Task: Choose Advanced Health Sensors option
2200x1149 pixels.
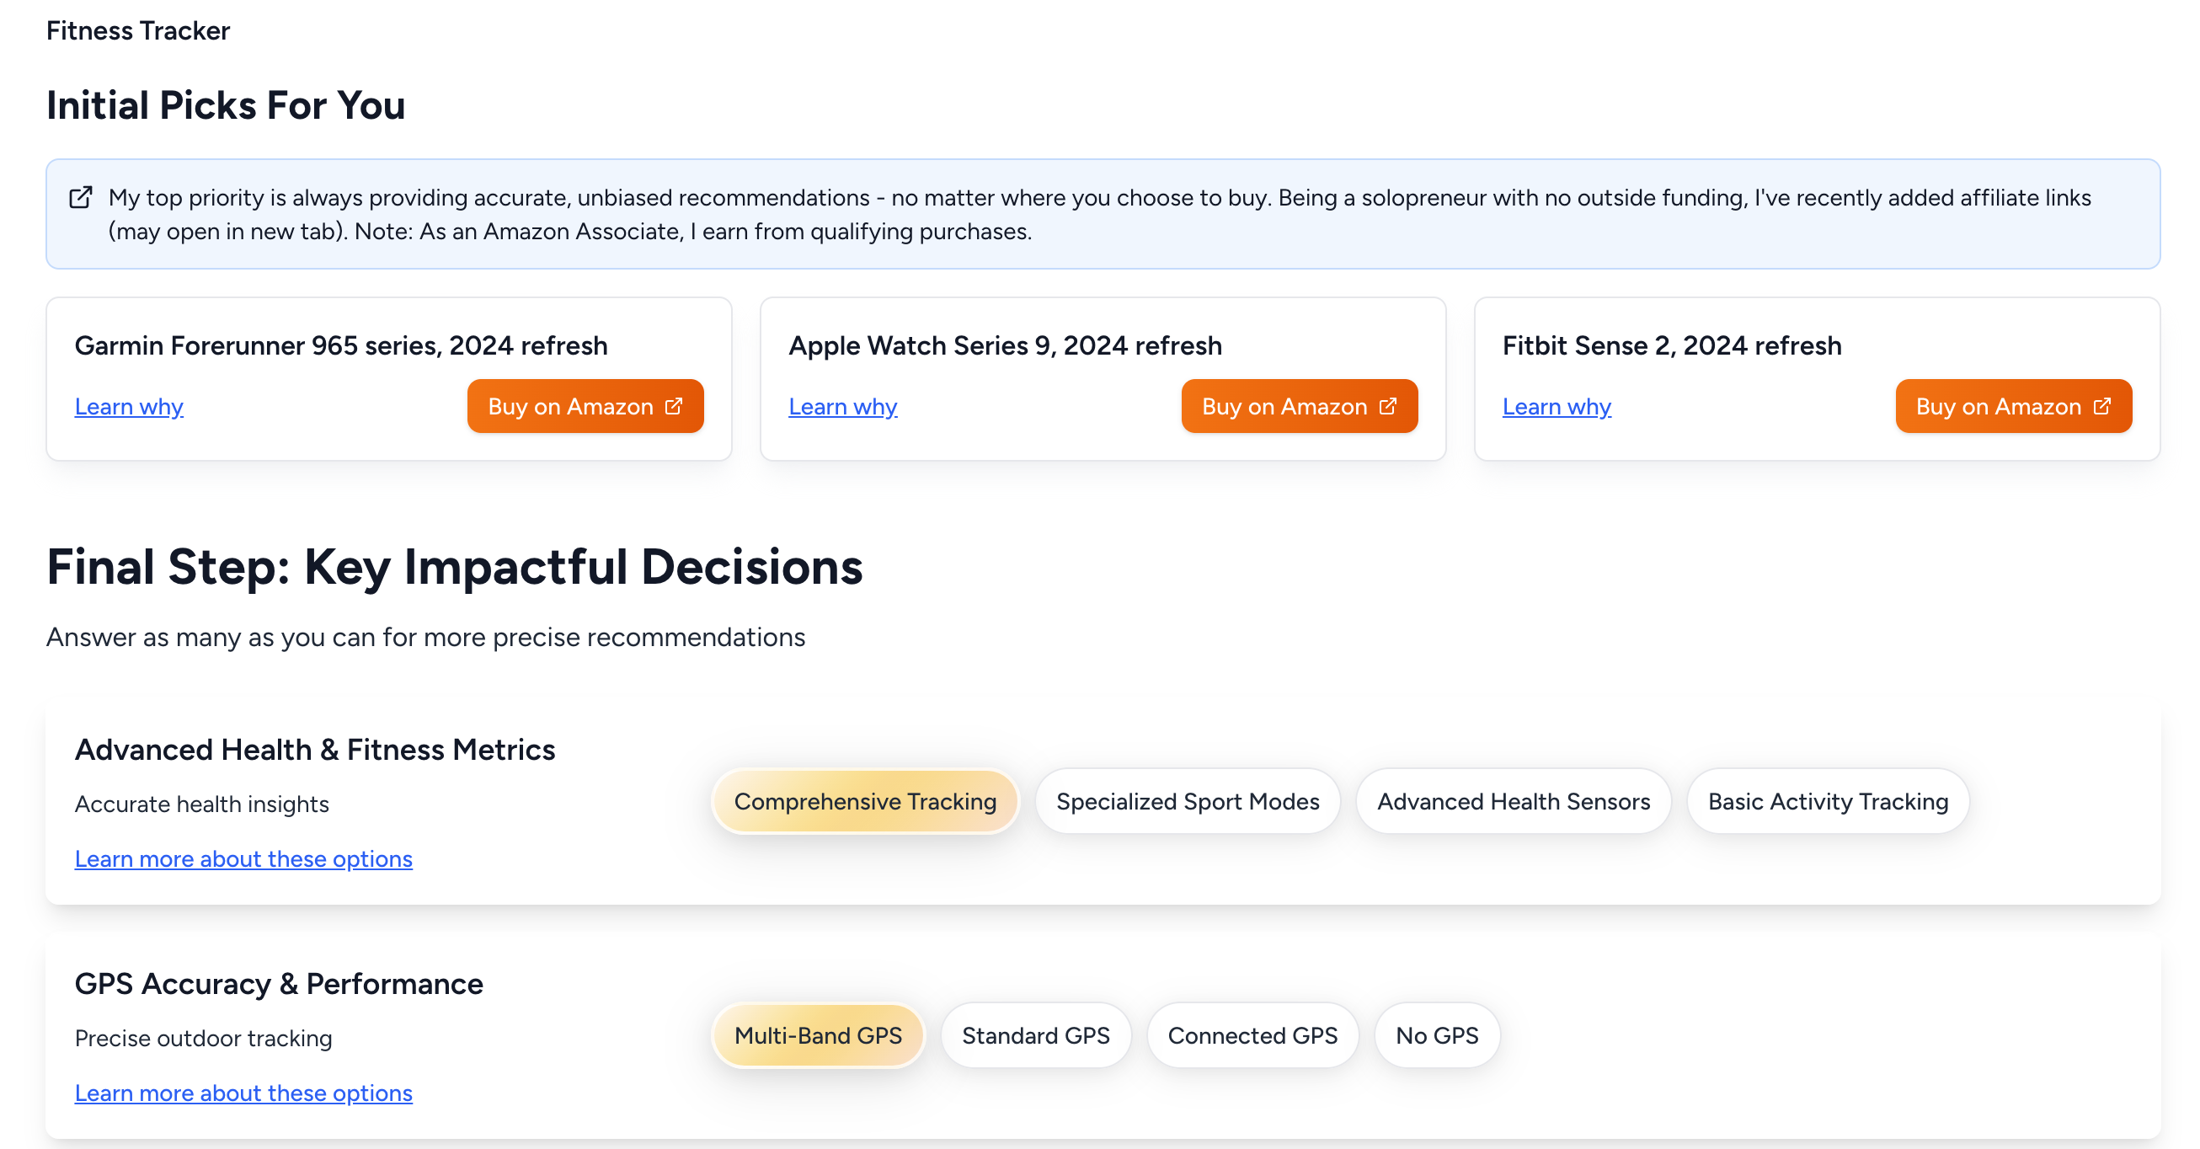Action: click(1514, 801)
